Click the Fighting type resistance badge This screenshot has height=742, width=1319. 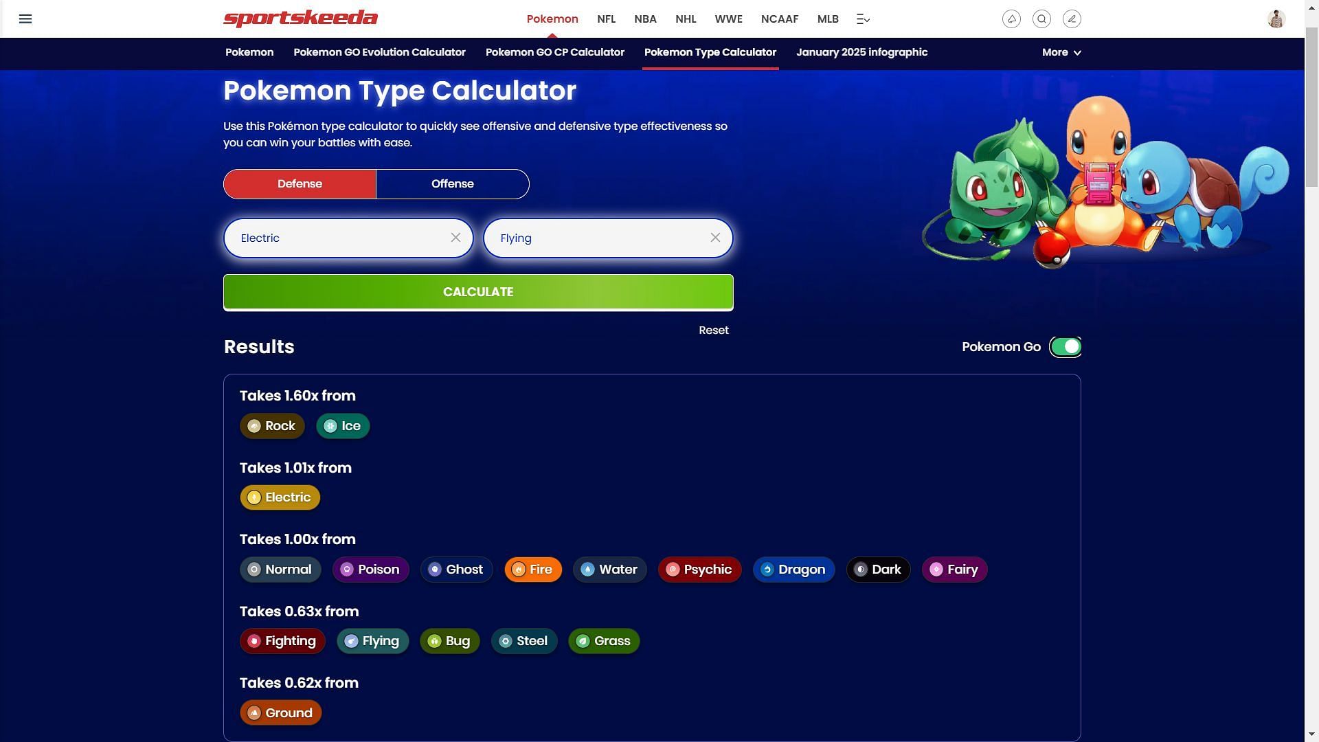pyautogui.click(x=282, y=640)
